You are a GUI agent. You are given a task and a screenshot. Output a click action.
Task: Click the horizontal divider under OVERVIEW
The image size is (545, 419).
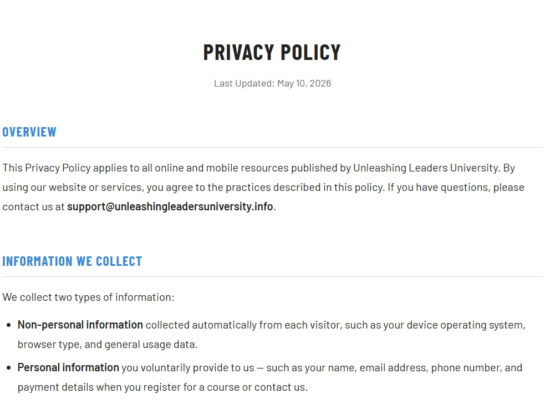click(273, 147)
